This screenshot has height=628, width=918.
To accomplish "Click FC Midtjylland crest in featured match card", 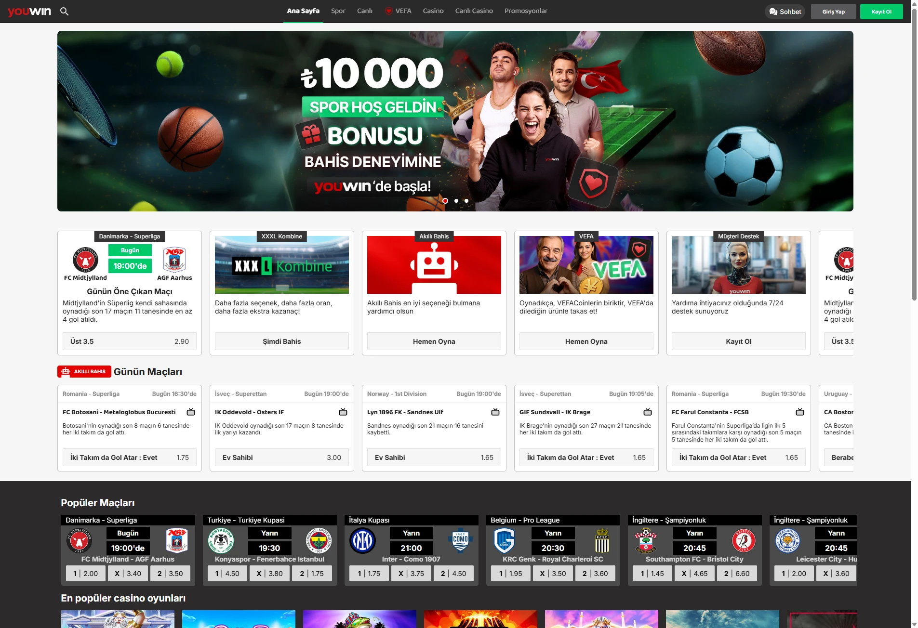I will pyautogui.click(x=85, y=260).
